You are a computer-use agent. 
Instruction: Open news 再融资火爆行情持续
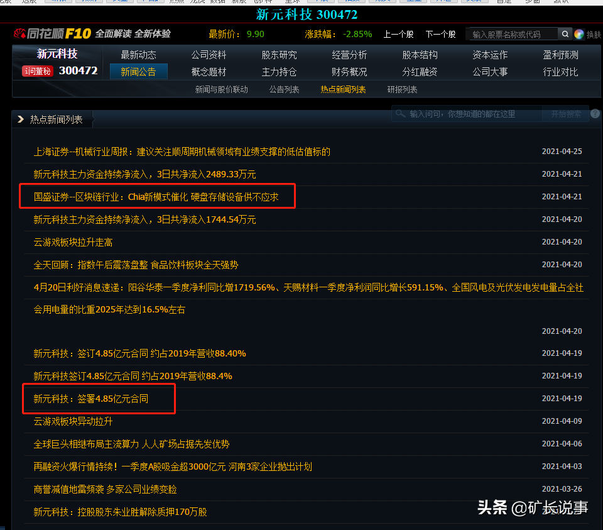coord(173,467)
